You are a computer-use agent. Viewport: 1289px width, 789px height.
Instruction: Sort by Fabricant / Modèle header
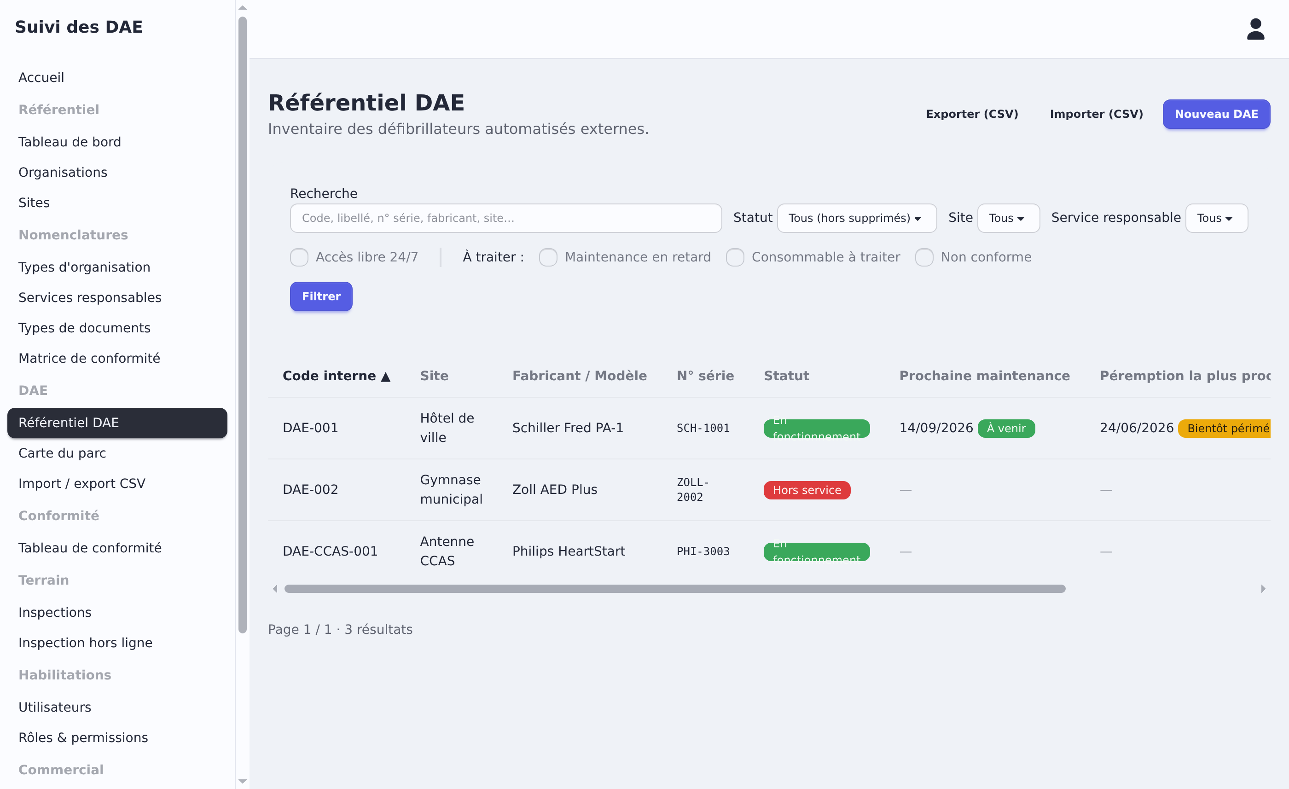click(580, 376)
